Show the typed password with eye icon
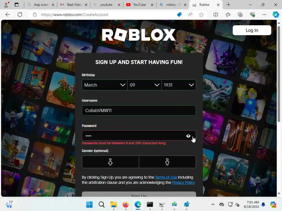 pos(188,136)
